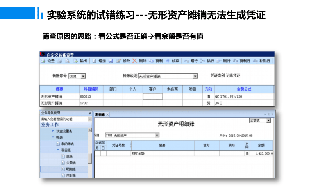Click the 复制行 (copy row) icon

point(235,61)
